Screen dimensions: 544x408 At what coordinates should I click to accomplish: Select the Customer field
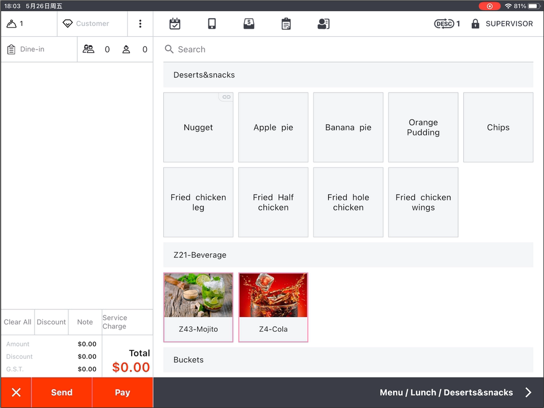tap(92, 24)
